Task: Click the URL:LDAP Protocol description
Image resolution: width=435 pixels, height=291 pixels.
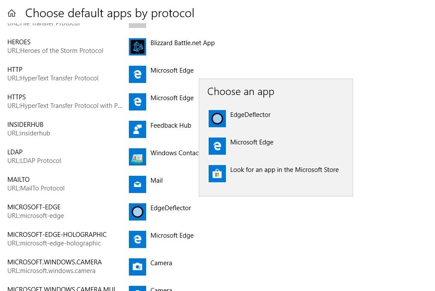Action: click(x=34, y=161)
